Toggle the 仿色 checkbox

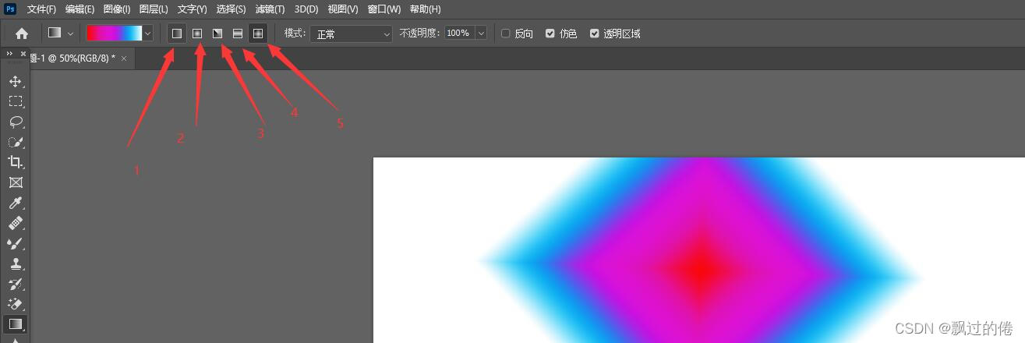pos(550,34)
